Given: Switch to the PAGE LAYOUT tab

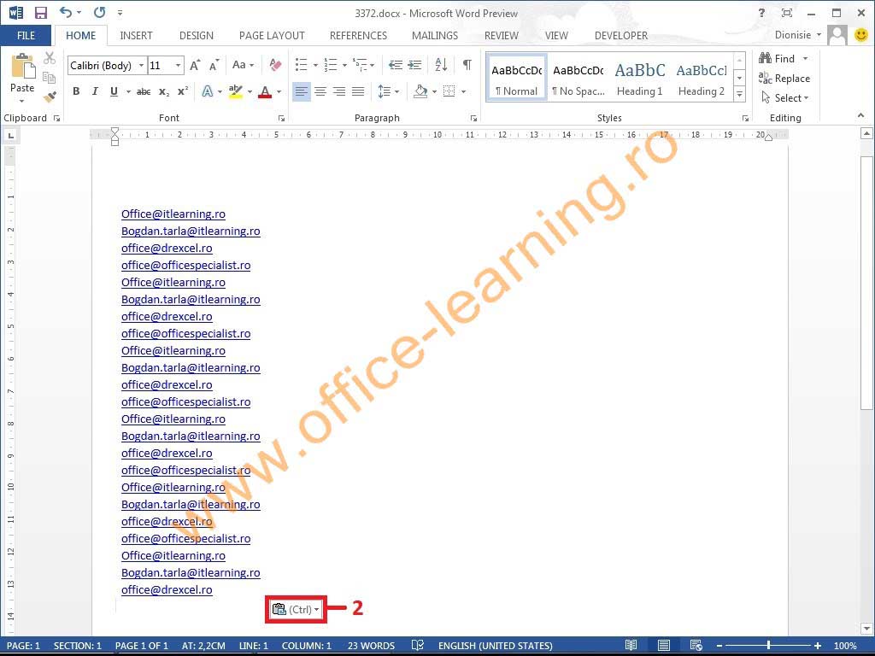Looking at the screenshot, I should click(272, 36).
